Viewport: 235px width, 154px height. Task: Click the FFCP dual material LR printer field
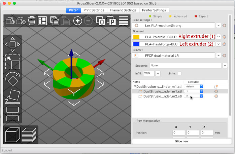(x=173, y=55)
